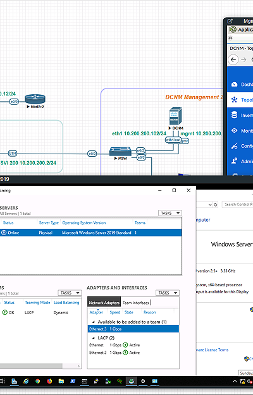Show hidden system tray icons
Image resolution: width=253 pixels, height=395 pixels.
coord(235,381)
